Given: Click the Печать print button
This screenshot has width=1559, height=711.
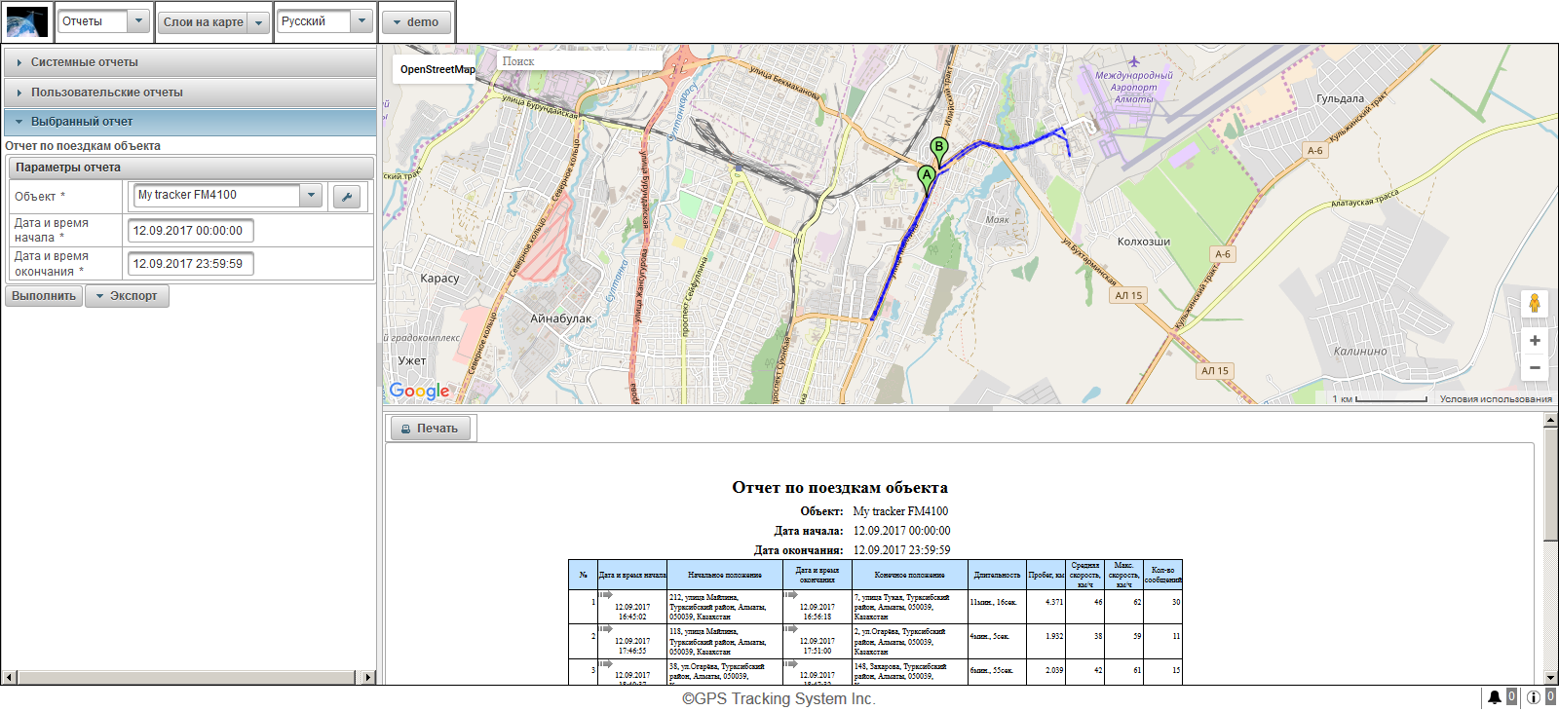Looking at the screenshot, I should click(430, 429).
